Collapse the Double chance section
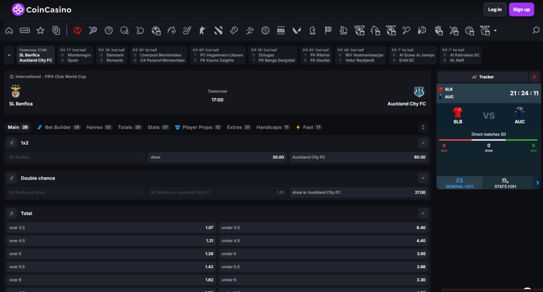The image size is (543, 292). (423, 178)
